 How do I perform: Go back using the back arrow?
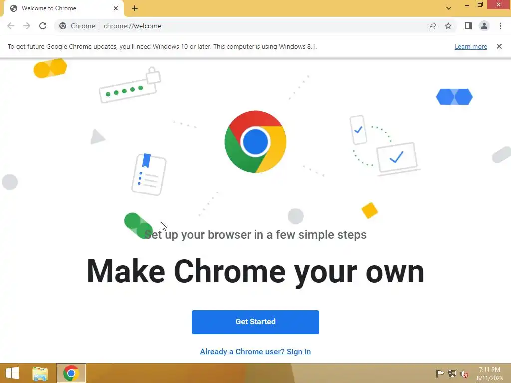click(x=11, y=26)
